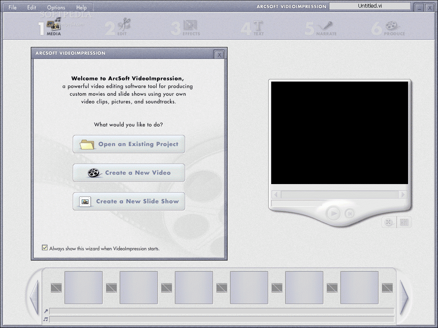Screen dimensions: 438x328
Task: Click the narration track bar
Action: point(222,311)
